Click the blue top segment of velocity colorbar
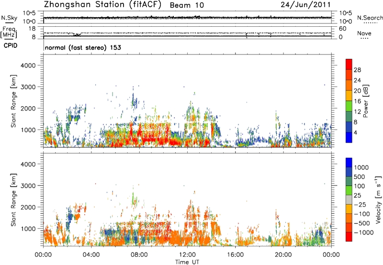 [349, 163]
